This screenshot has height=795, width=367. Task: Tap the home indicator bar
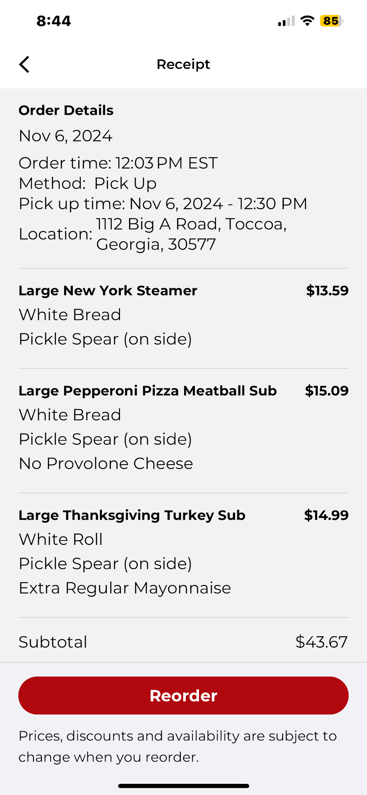pos(183,785)
